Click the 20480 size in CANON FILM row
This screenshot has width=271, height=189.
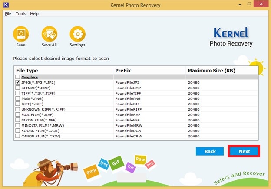(x=194, y=136)
